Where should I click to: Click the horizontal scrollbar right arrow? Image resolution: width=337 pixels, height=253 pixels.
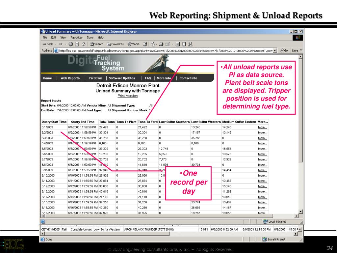click(x=297, y=216)
